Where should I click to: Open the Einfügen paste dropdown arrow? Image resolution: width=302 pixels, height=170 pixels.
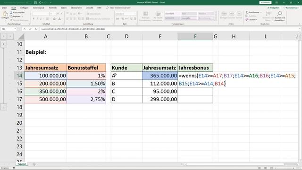5,20
